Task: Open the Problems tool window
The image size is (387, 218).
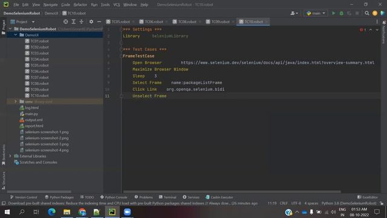Action: point(144,197)
